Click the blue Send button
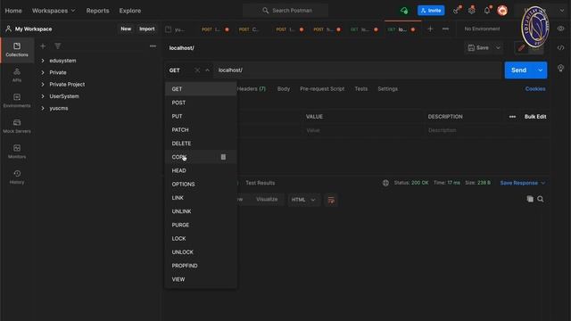 [x=519, y=70]
